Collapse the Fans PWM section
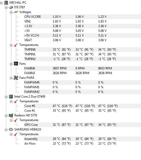The height and width of the screenshot is (160, 141). pyautogui.click(x=11, y=78)
